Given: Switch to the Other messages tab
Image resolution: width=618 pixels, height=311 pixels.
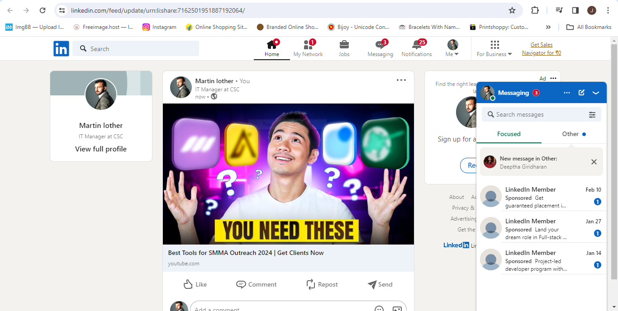Looking at the screenshot, I should (574, 134).
